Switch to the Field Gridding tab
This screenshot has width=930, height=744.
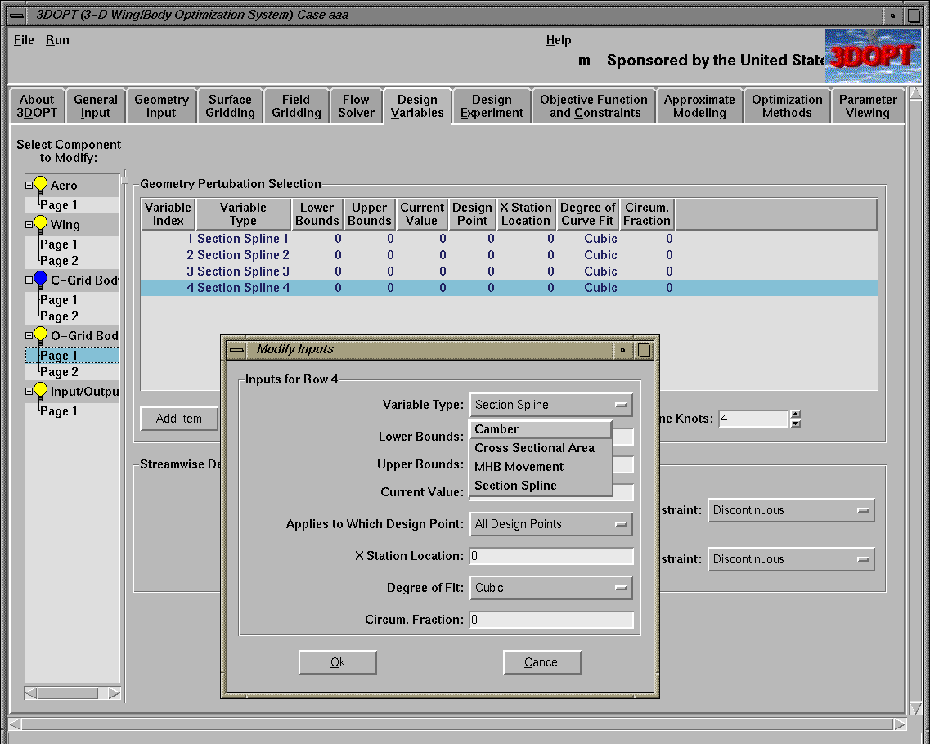pos(296,106)
